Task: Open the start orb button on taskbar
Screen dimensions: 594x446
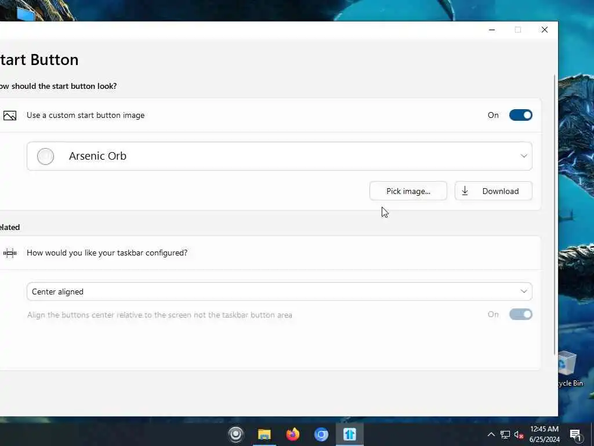Action: tap(236, 434)
